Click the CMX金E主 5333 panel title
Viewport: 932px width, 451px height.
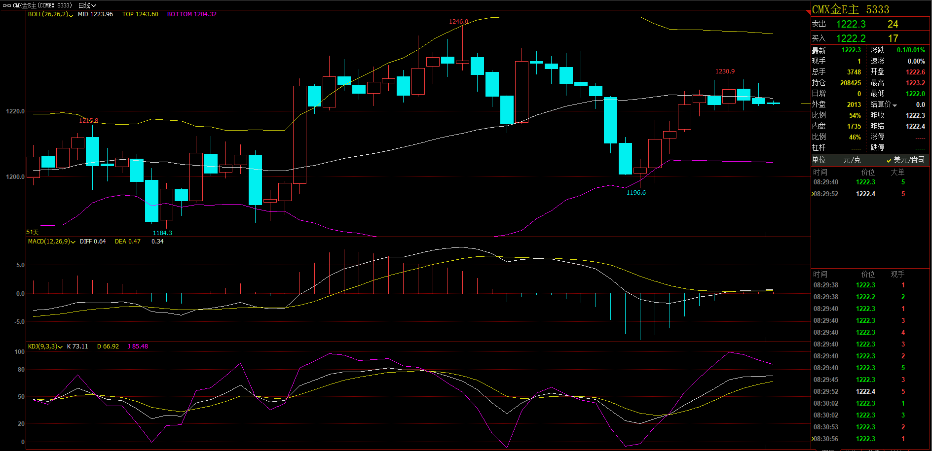point(851,9)
